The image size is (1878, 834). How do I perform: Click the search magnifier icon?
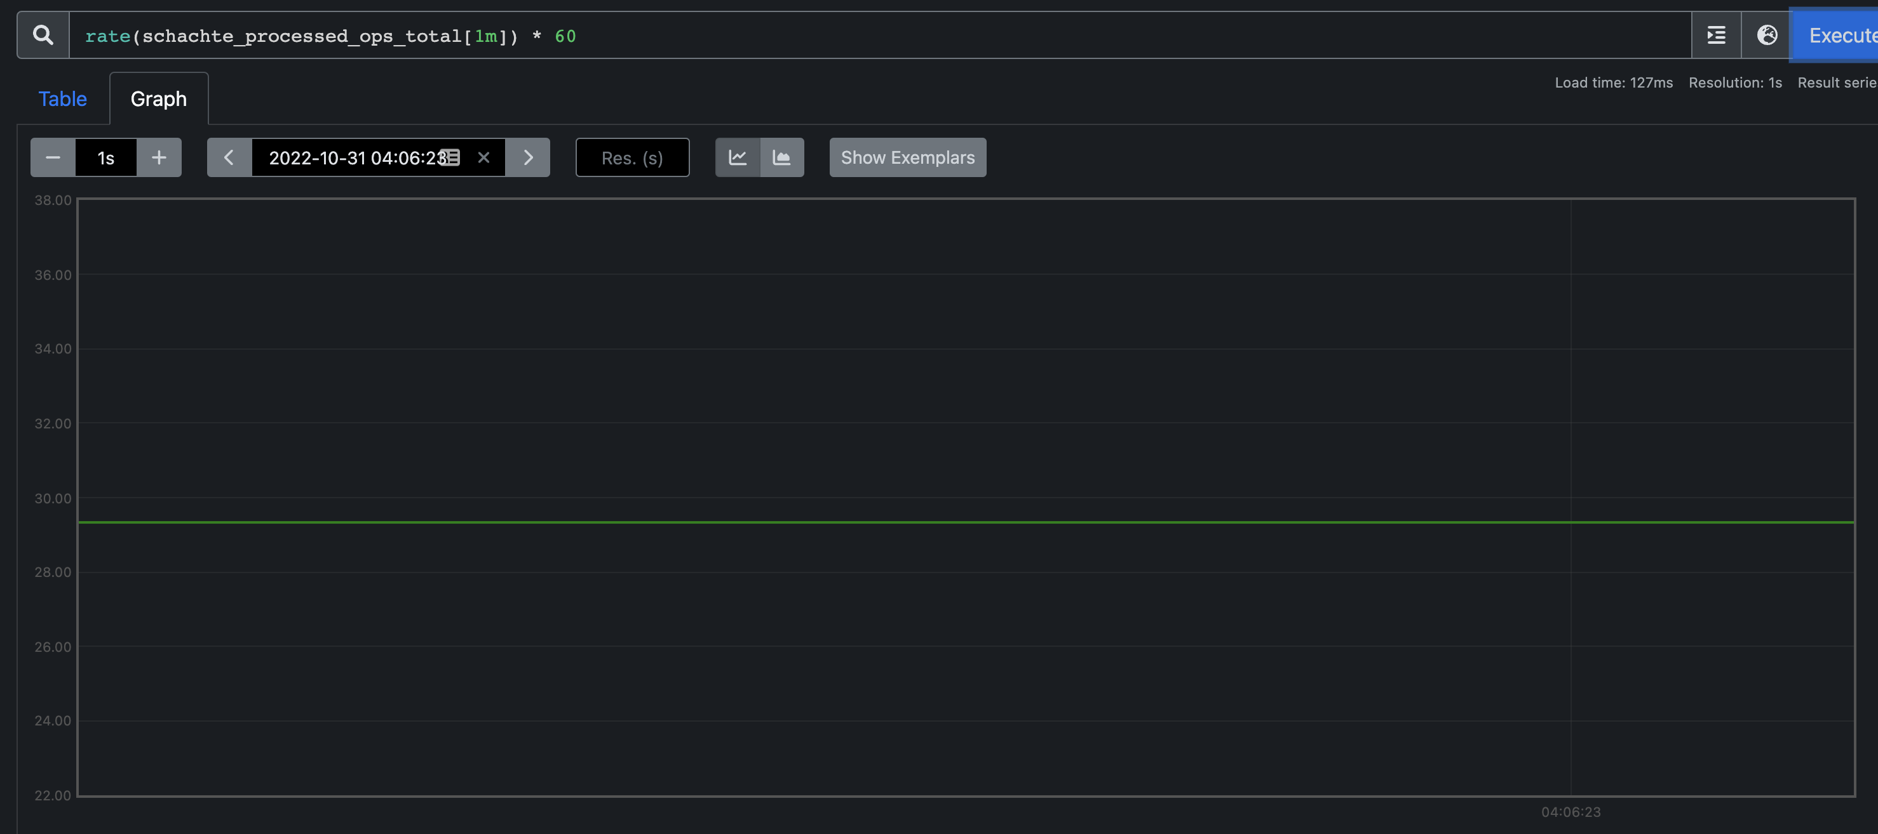[x=43, y=35]
